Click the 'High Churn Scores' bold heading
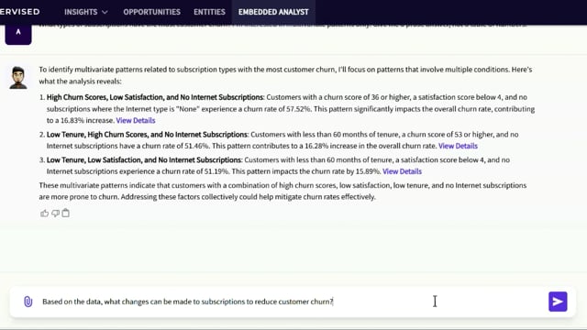Image resolution: width=587 pixels, height=330 pixels. (155, 97)
